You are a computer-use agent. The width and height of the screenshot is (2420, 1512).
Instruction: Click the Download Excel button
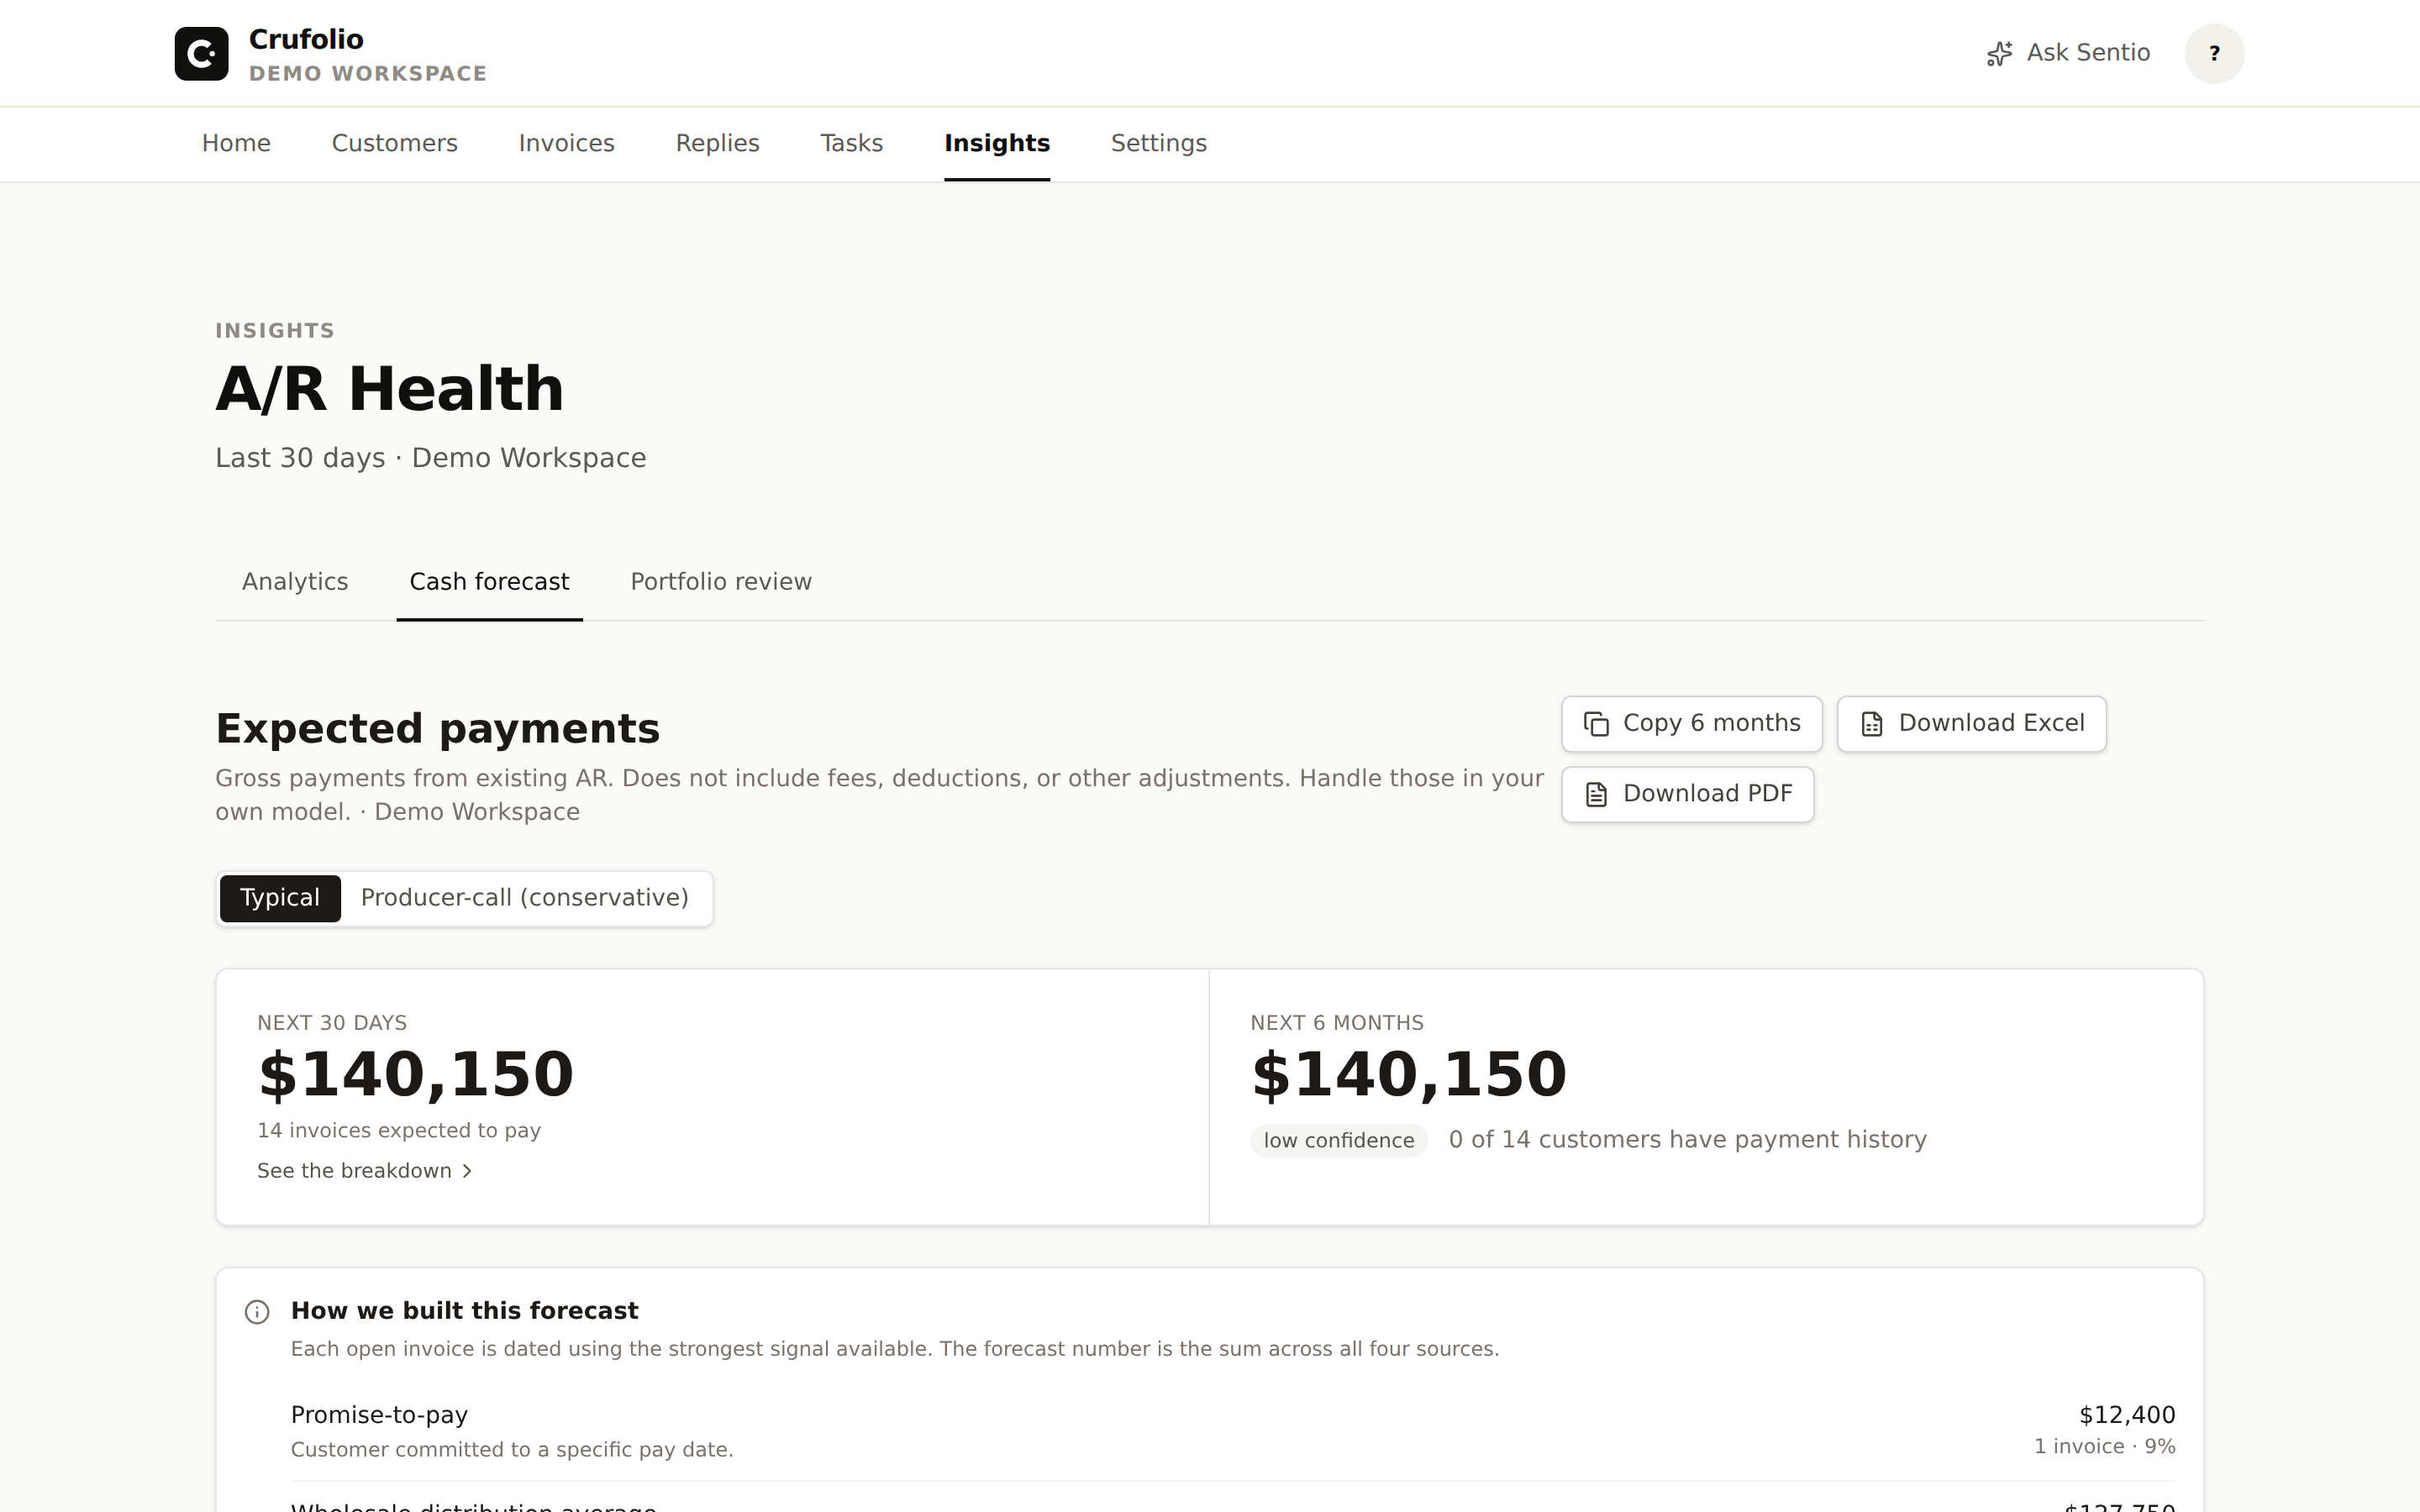pyautogui.click(x=1972, y=724)
